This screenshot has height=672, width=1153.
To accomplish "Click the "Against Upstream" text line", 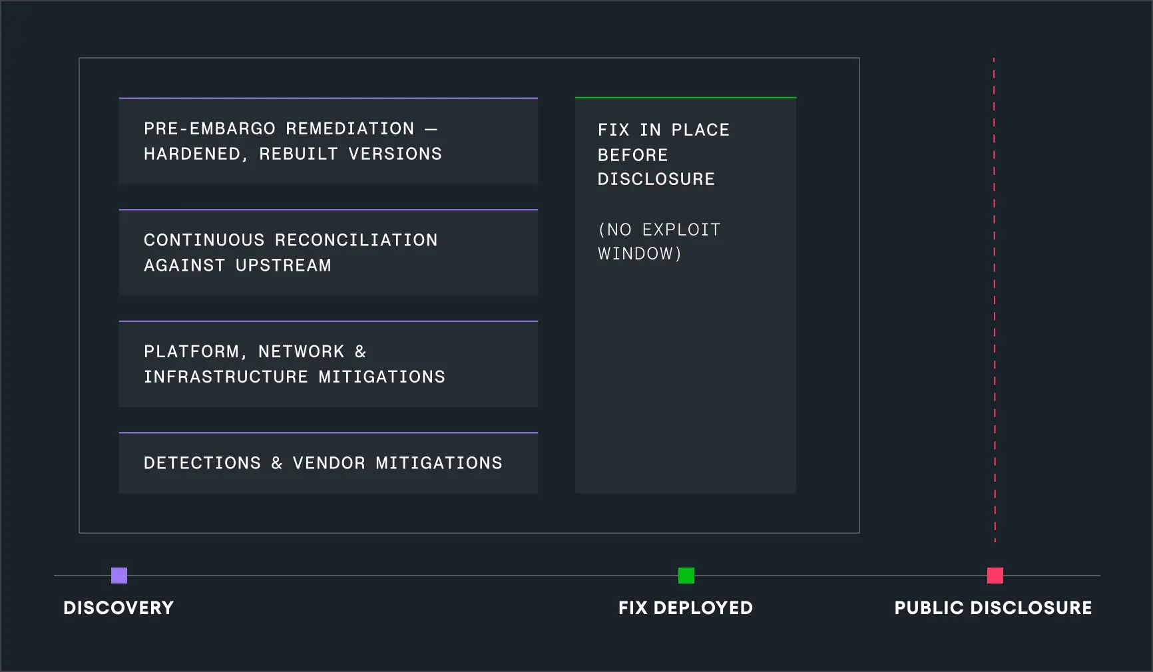I will pos(238,265).
